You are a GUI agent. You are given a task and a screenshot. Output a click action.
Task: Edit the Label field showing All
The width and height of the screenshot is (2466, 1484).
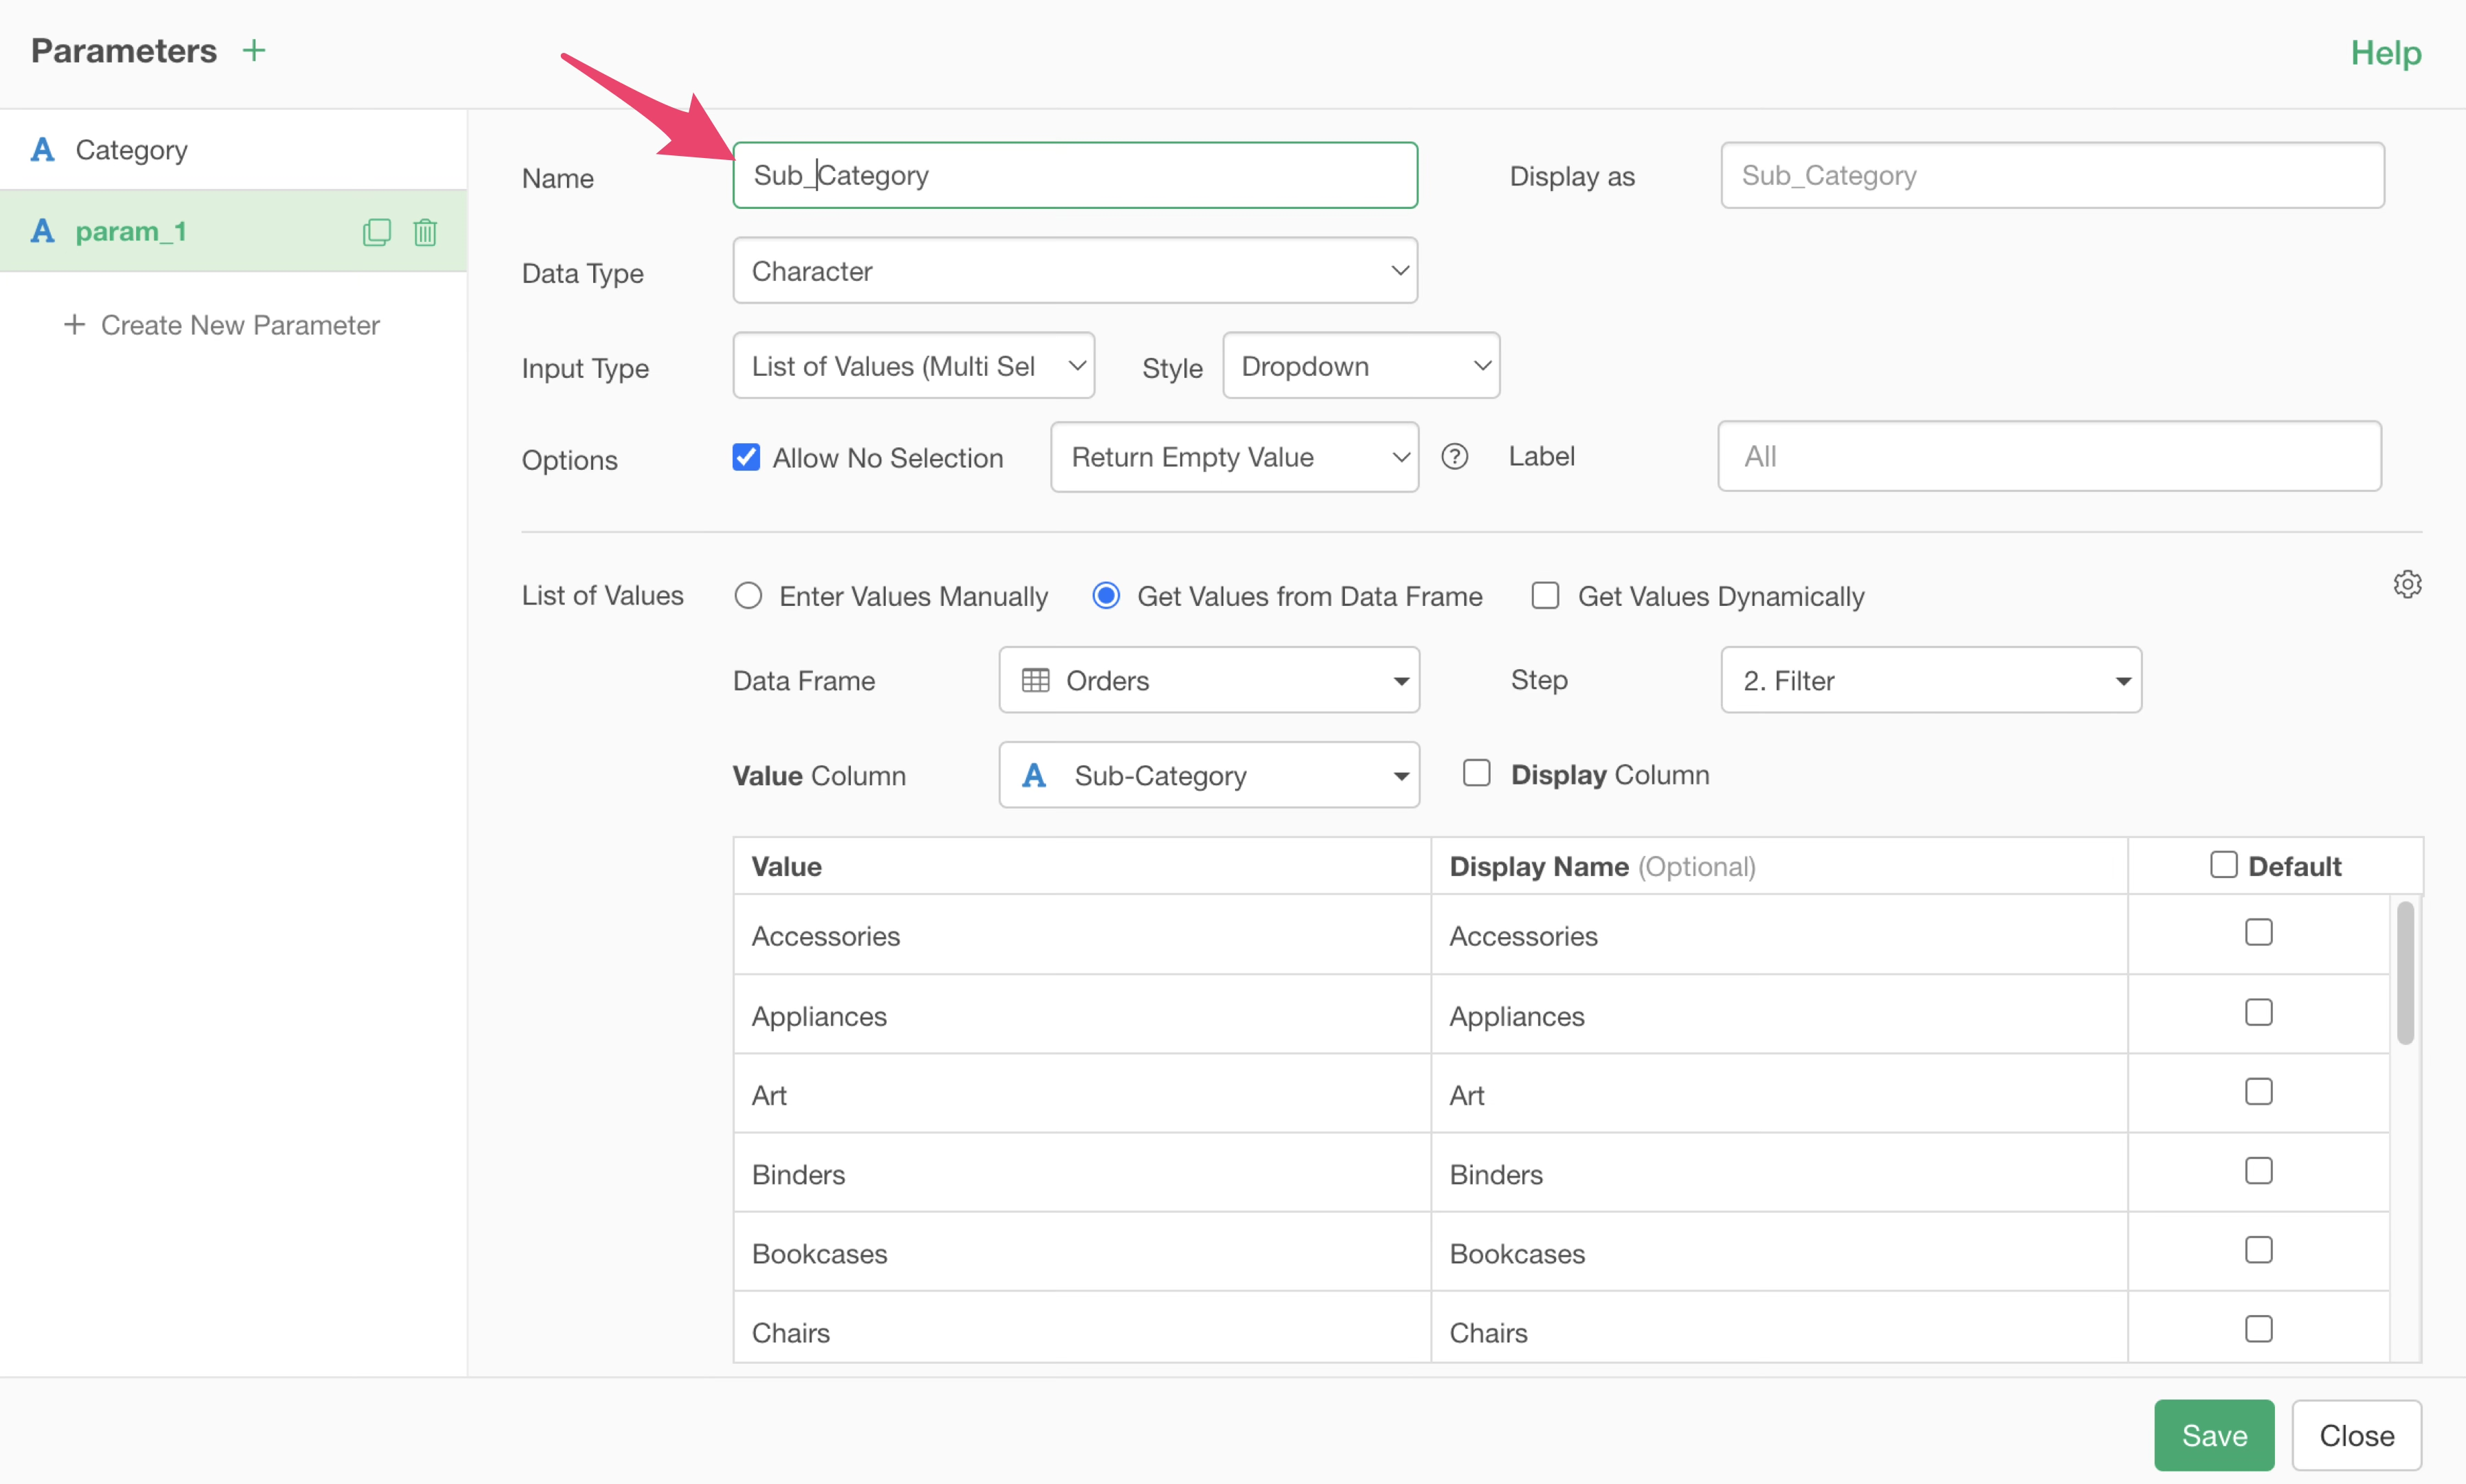point(2049,456)
